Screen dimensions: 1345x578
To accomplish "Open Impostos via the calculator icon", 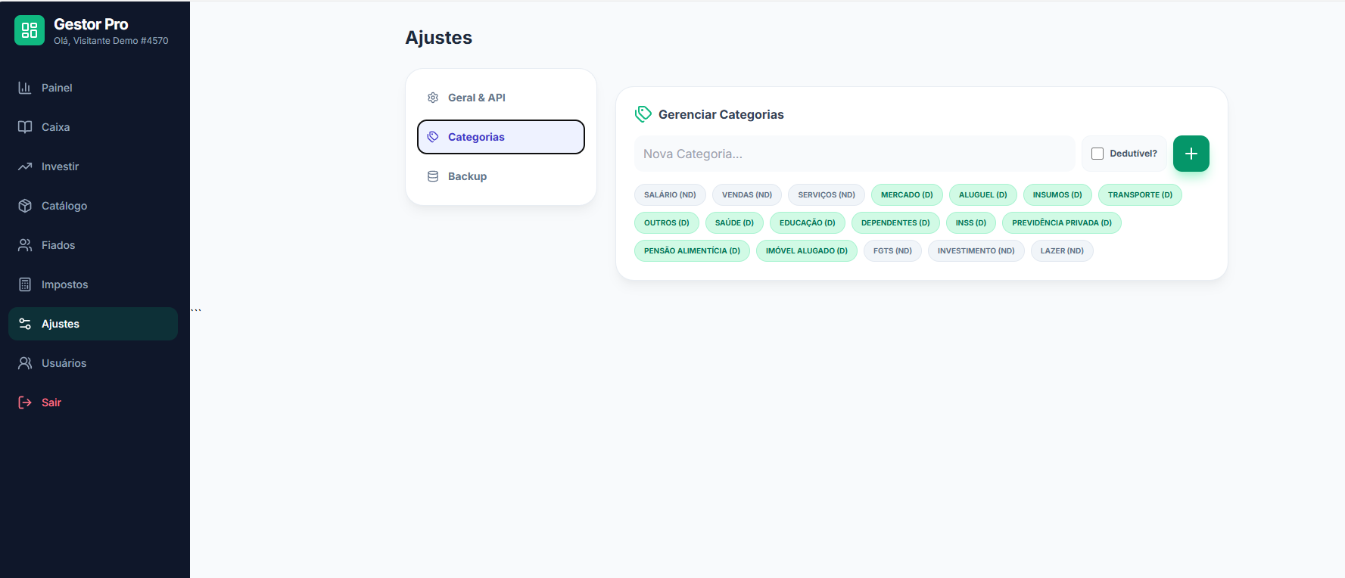I will 25,284.
